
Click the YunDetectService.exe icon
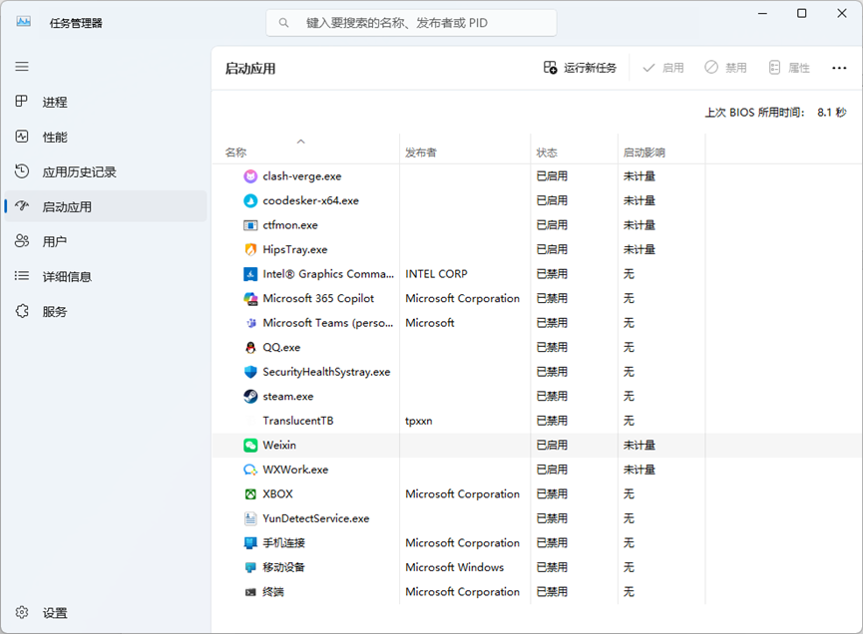(250, 518)
